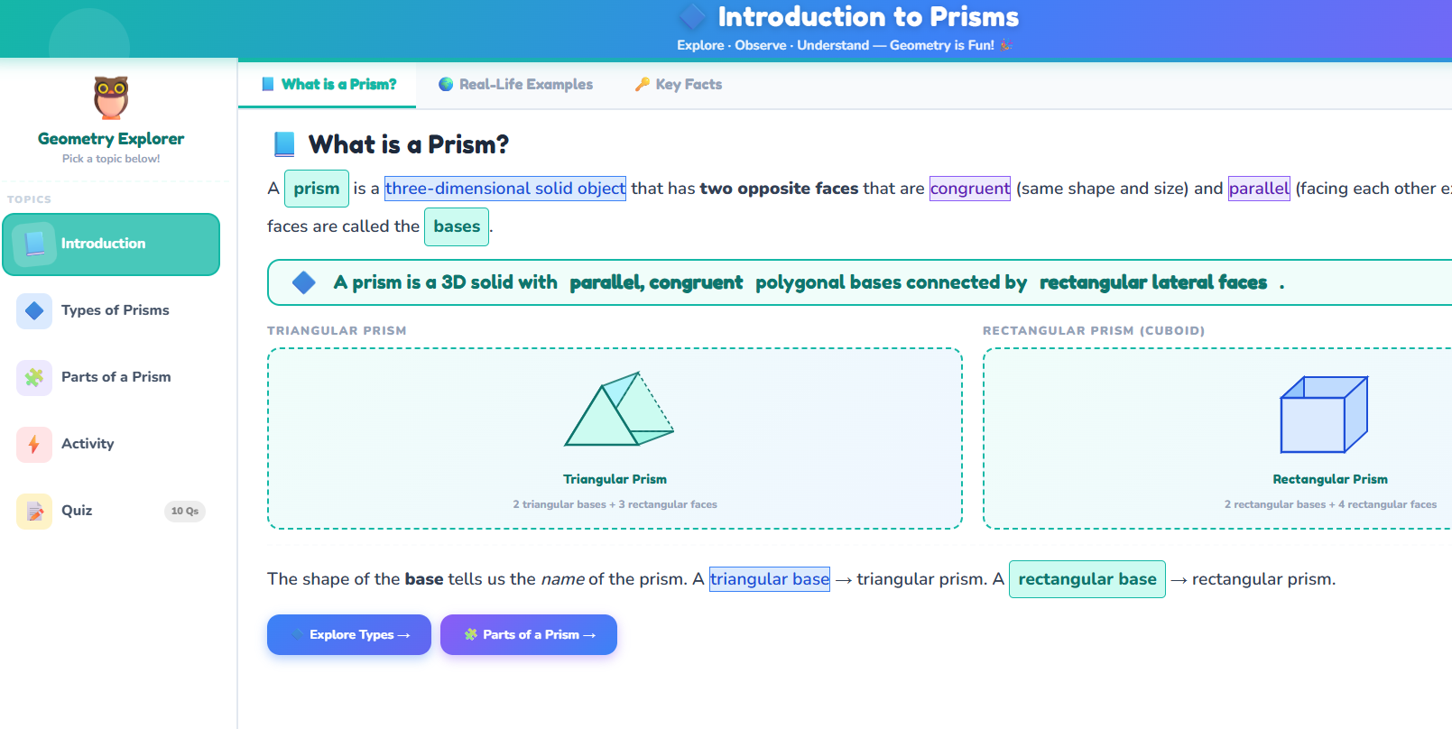Click the globe icon on Real-Life Examples tab
The width and height of the screenshot is (1452, 729).
pos(444,84)
